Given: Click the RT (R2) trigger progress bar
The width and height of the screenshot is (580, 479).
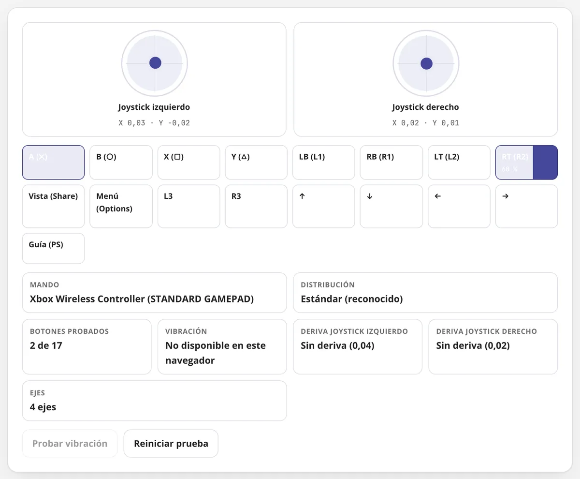Looking at the screenshot, I should (x=527, y=163).
